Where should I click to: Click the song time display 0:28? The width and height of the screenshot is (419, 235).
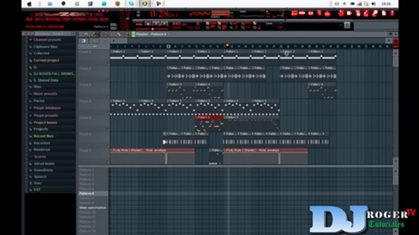point(164,14)
